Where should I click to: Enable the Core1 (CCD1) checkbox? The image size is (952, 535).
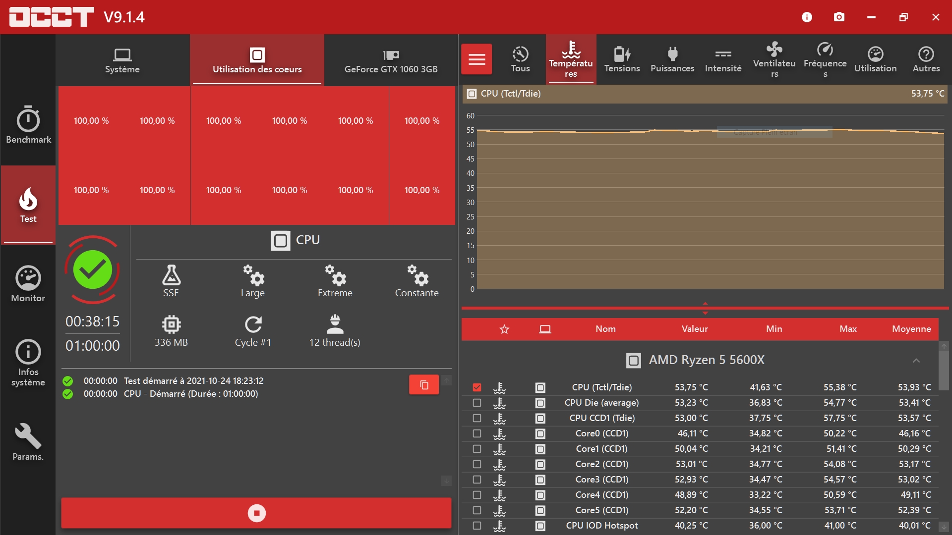pos(477,449)
